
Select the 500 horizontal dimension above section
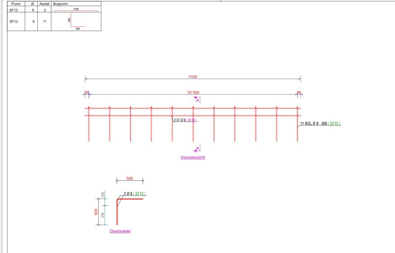(x=130, y=179)
